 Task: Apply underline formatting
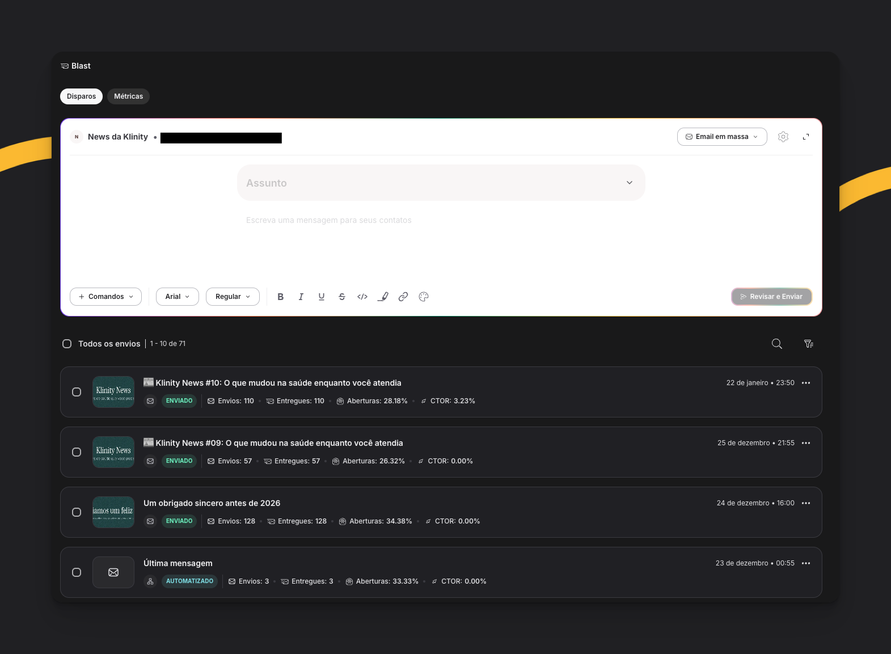click(x=322, y=297)
